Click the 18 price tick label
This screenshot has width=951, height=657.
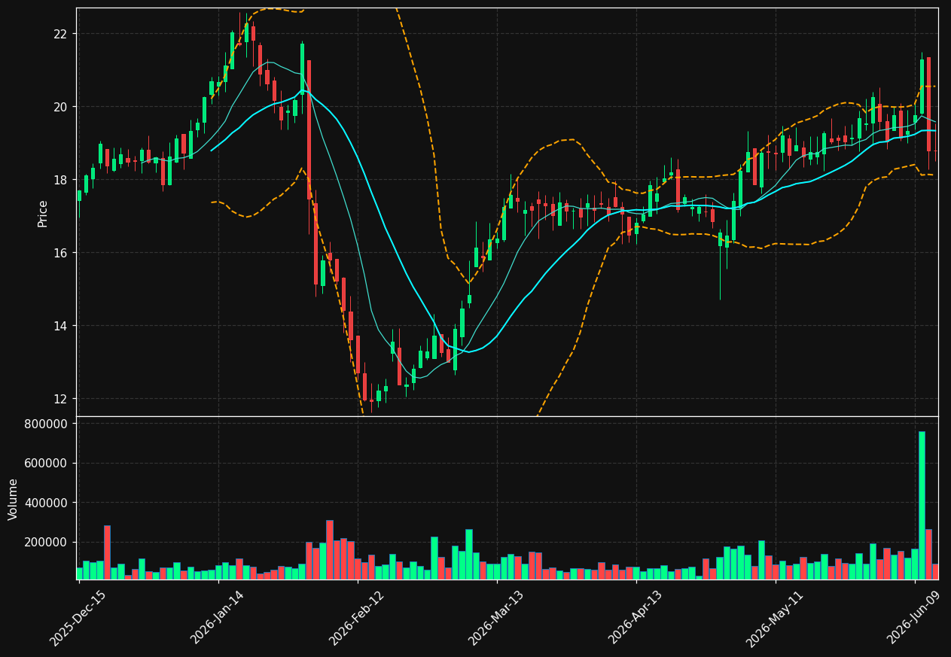click(60, 180)
